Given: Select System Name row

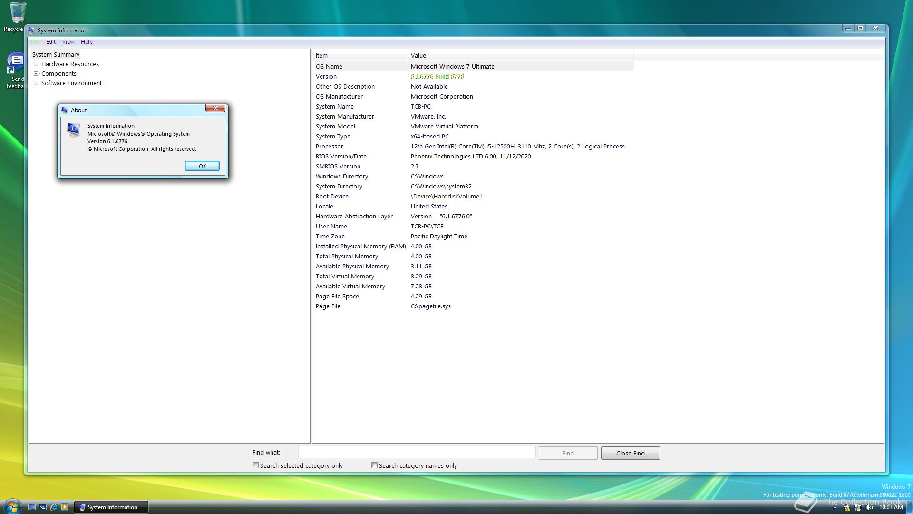Looking at the screenshot, I should [x=473, y=107].
